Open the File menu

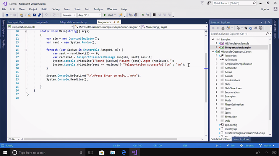point(4,9)
